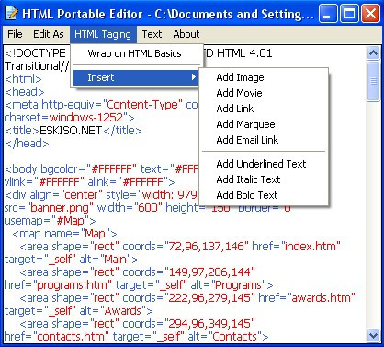
Task: Minimize the HTML Portable Editor window
Action: (x=327, y=14)
